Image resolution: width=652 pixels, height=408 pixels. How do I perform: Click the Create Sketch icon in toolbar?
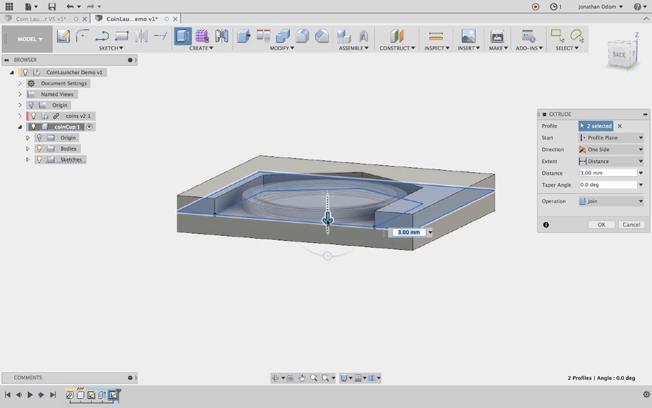[x=63, y=36]
